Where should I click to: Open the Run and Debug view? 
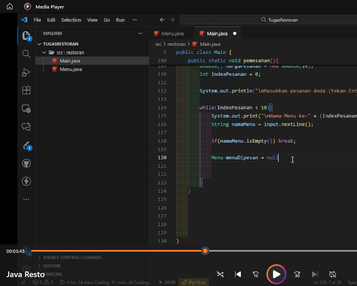26,72
